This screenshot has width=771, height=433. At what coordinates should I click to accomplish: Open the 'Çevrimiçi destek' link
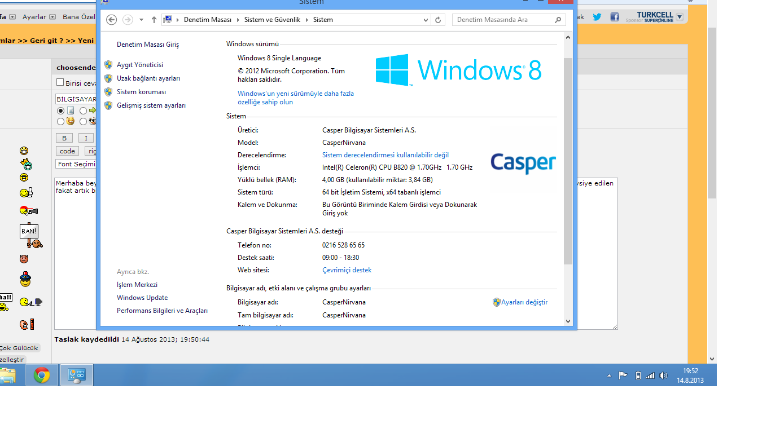click(x=347, y=270)
